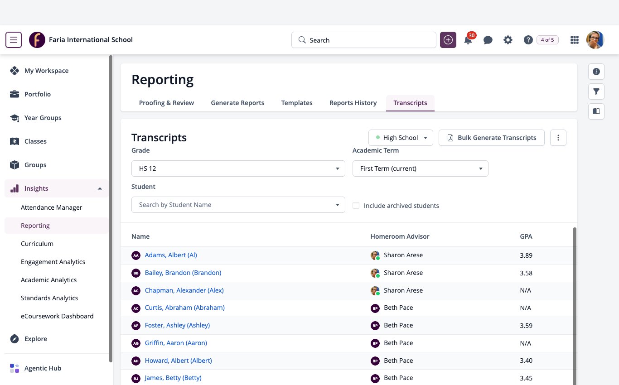Open Explore in sidebar
Viewport: 619px width, 385px height.
56,339
